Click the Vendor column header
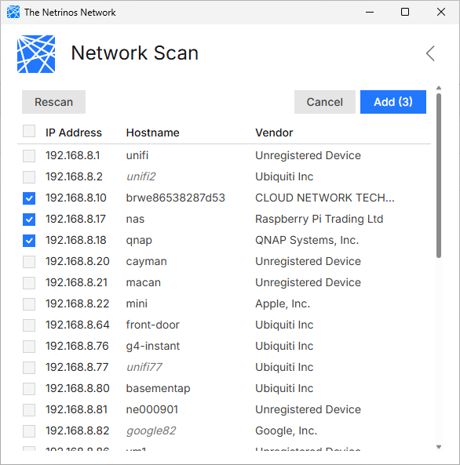Viewport: 460px width, 465px height. coord(274,133)
